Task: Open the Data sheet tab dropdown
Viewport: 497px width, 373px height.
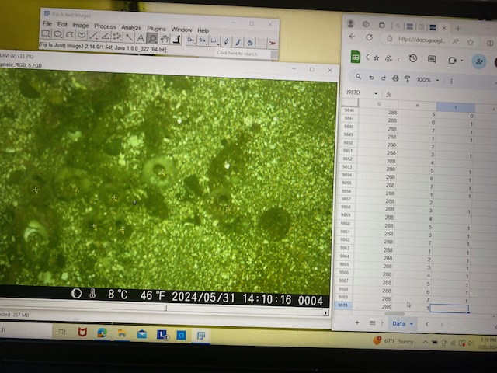Action: tap(412, 324)
